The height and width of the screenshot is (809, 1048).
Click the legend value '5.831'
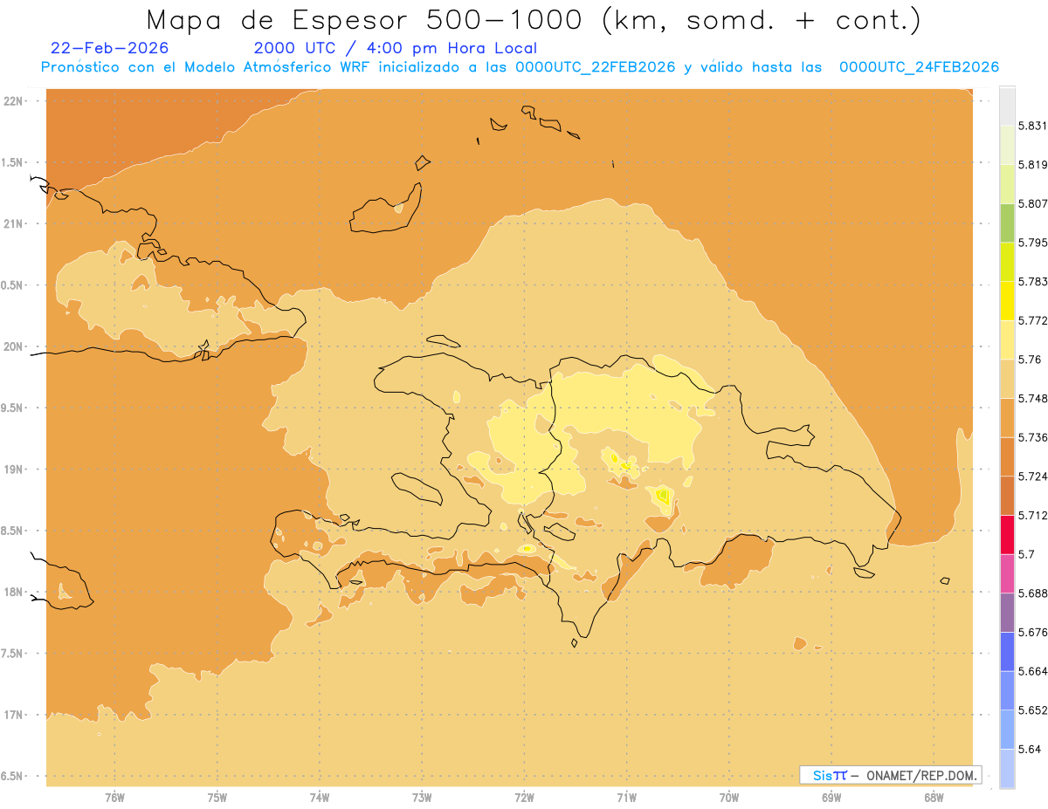pyautogui.click(x=1032, y=126)
